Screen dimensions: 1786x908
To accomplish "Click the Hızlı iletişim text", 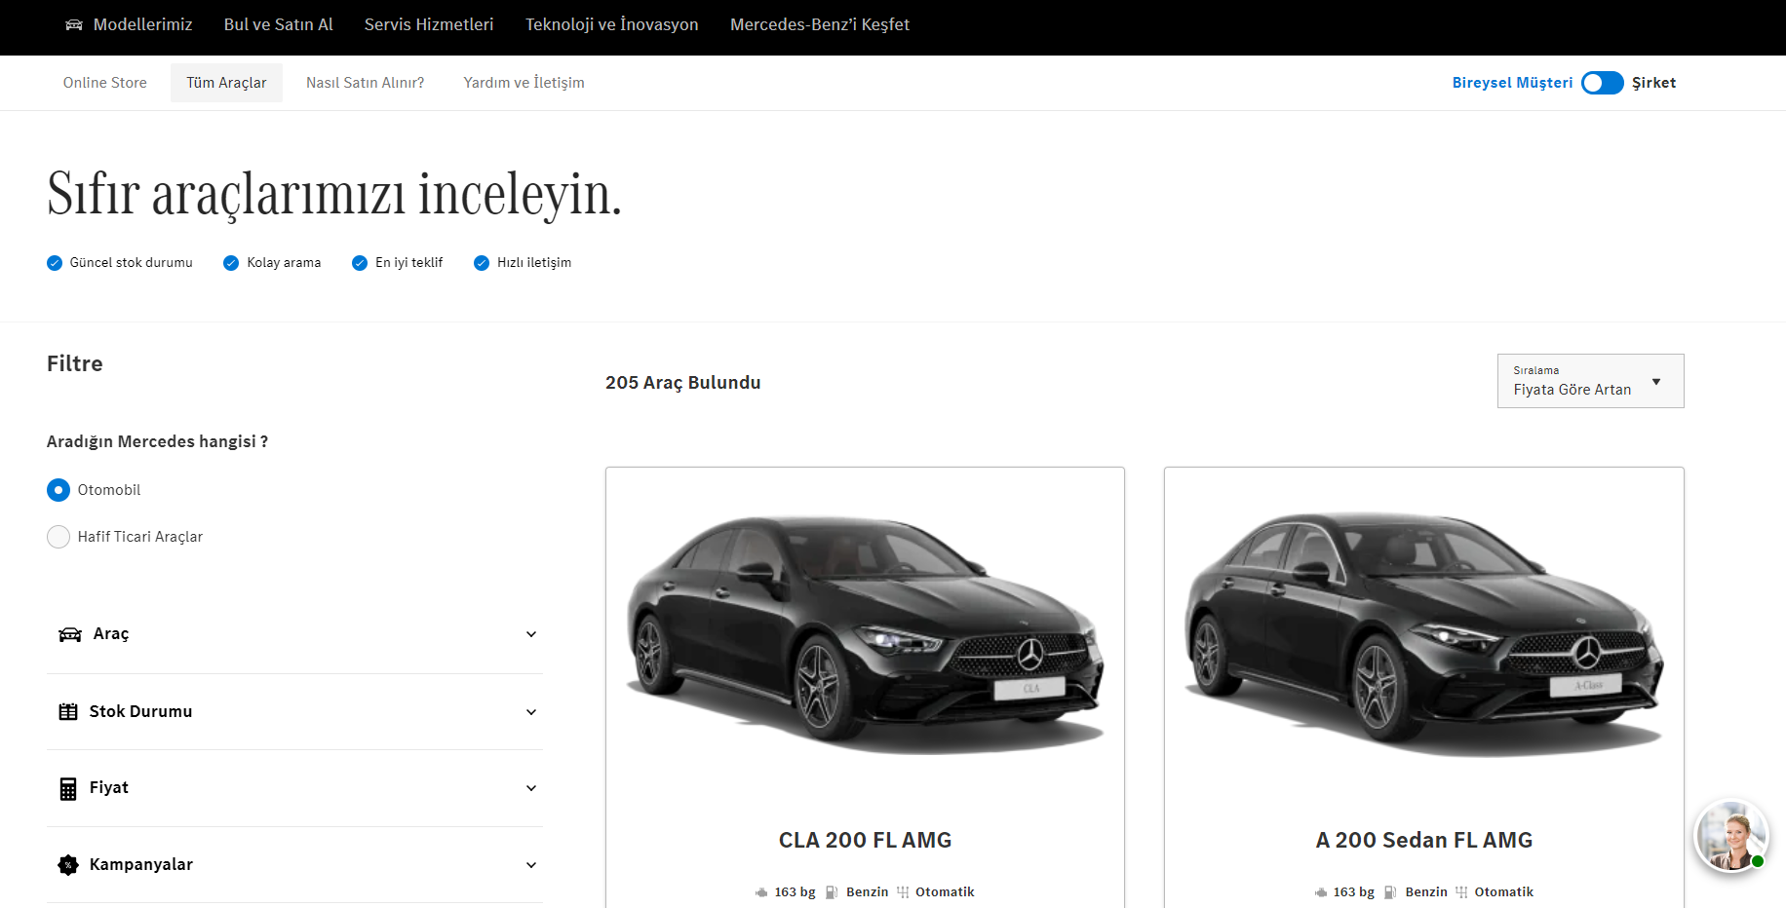I will pos(534,263).
